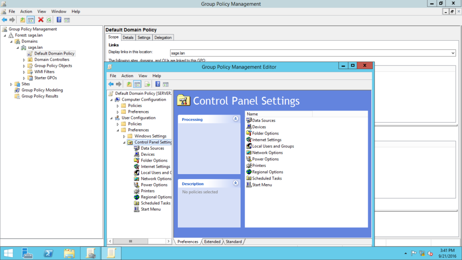The height and width of the screenshot is (260, 462).
Task: Open the Action menu in the Editor window
Action: 127,76
